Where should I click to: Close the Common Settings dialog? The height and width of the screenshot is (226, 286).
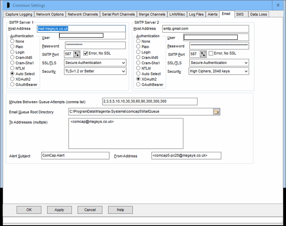coord(278,6)
